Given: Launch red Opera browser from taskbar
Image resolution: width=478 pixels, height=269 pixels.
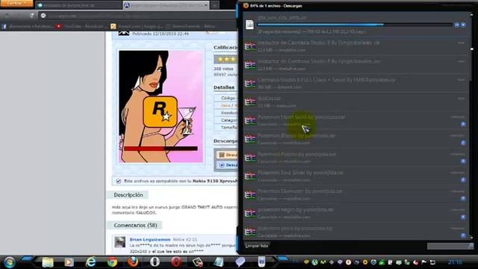Looking at the screenshot, I should 176,262.
